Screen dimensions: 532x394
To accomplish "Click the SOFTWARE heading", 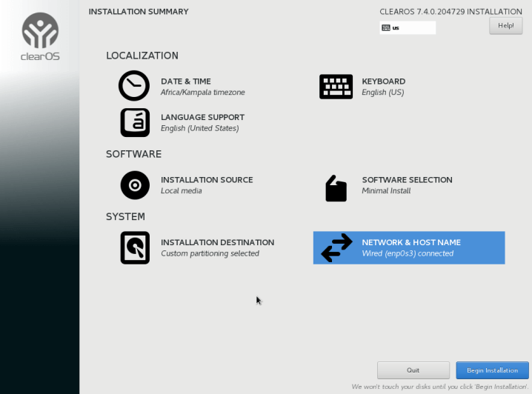I will pos(133,154).
